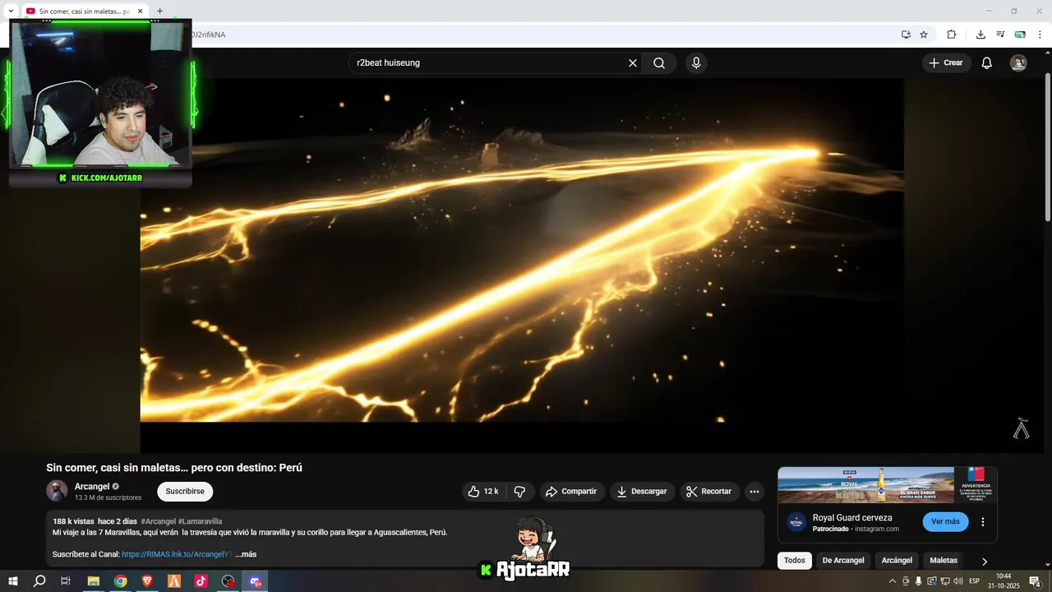Click the magnifier search button
1052x592 pixels.
(659, 63)
